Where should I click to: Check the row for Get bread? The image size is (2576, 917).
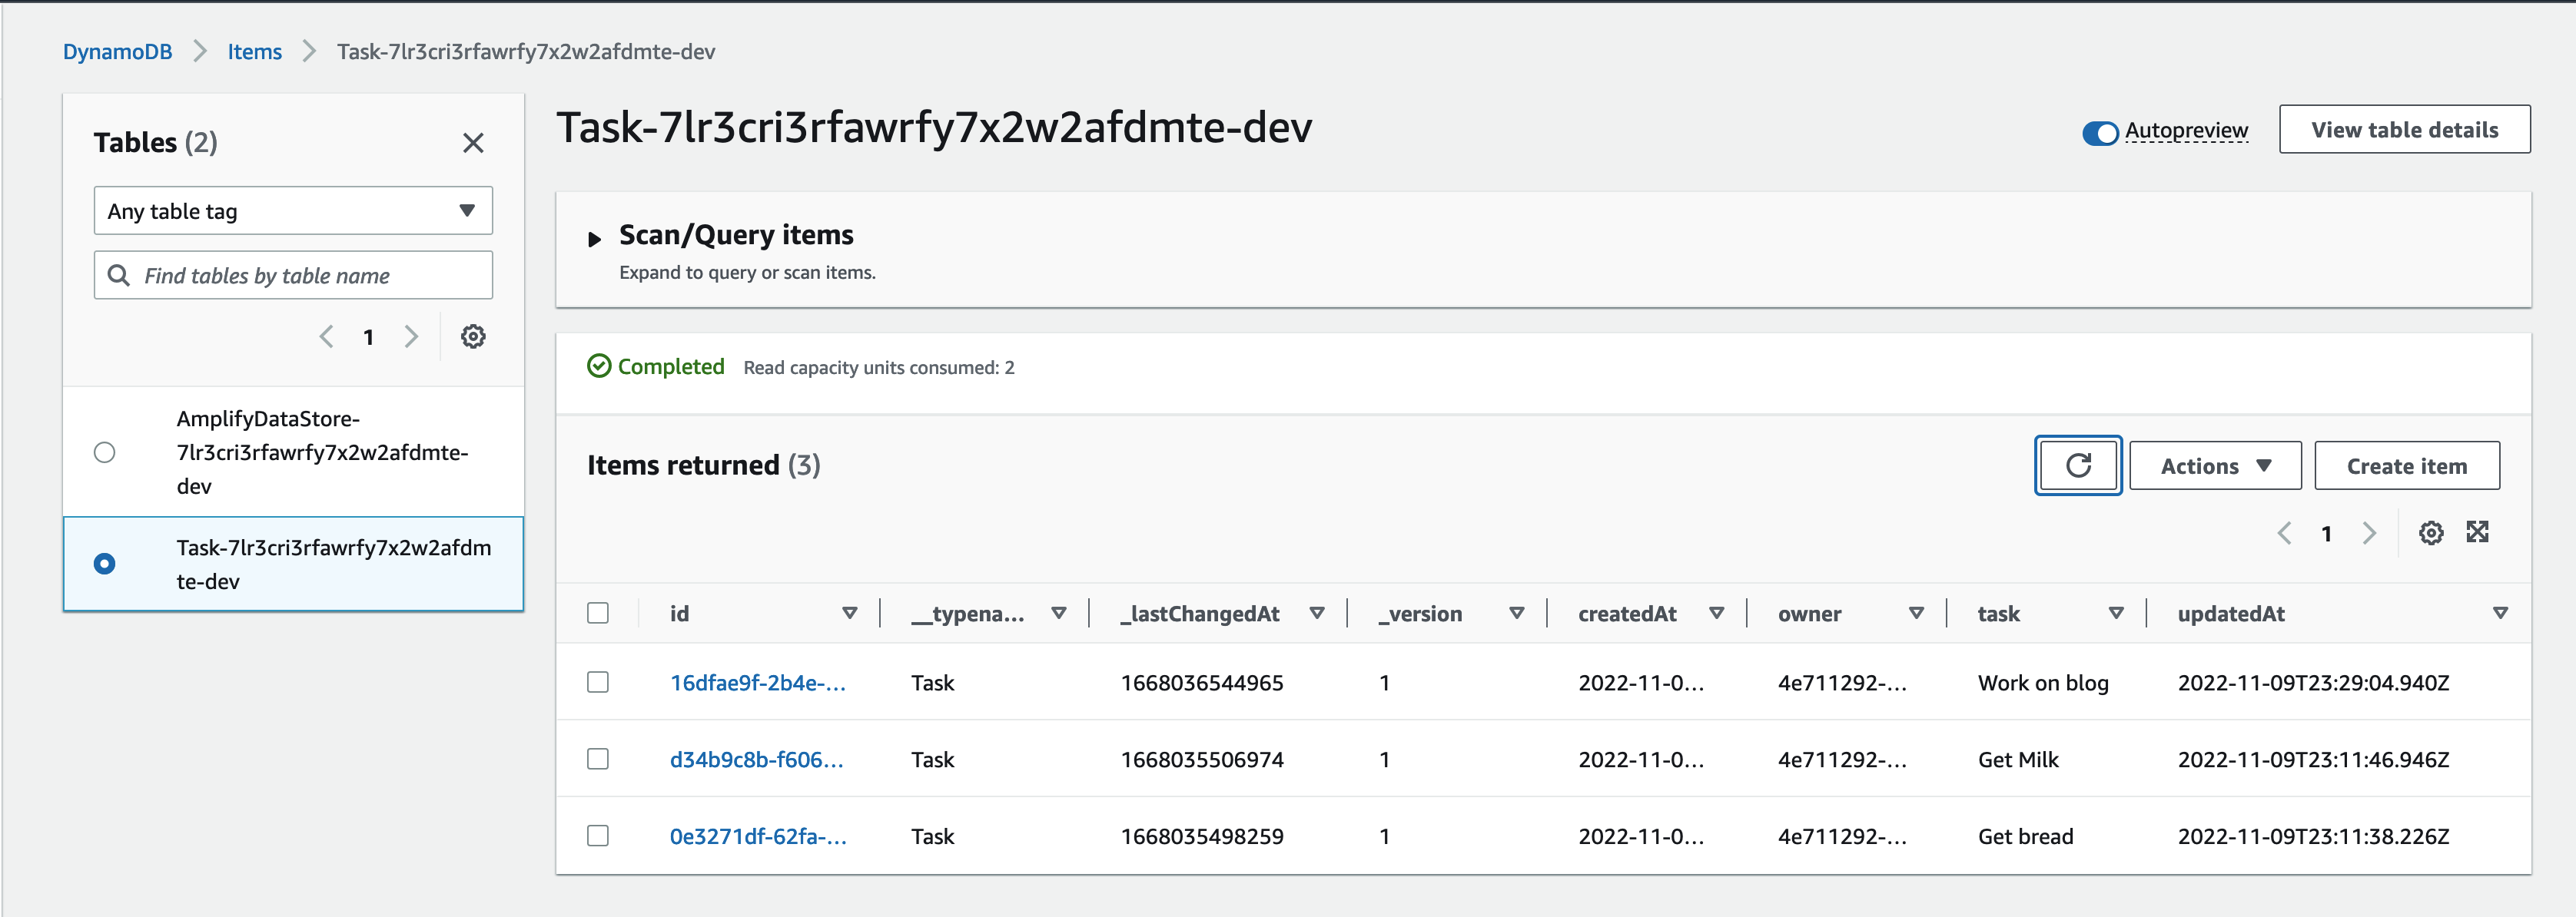click(598, 835)
